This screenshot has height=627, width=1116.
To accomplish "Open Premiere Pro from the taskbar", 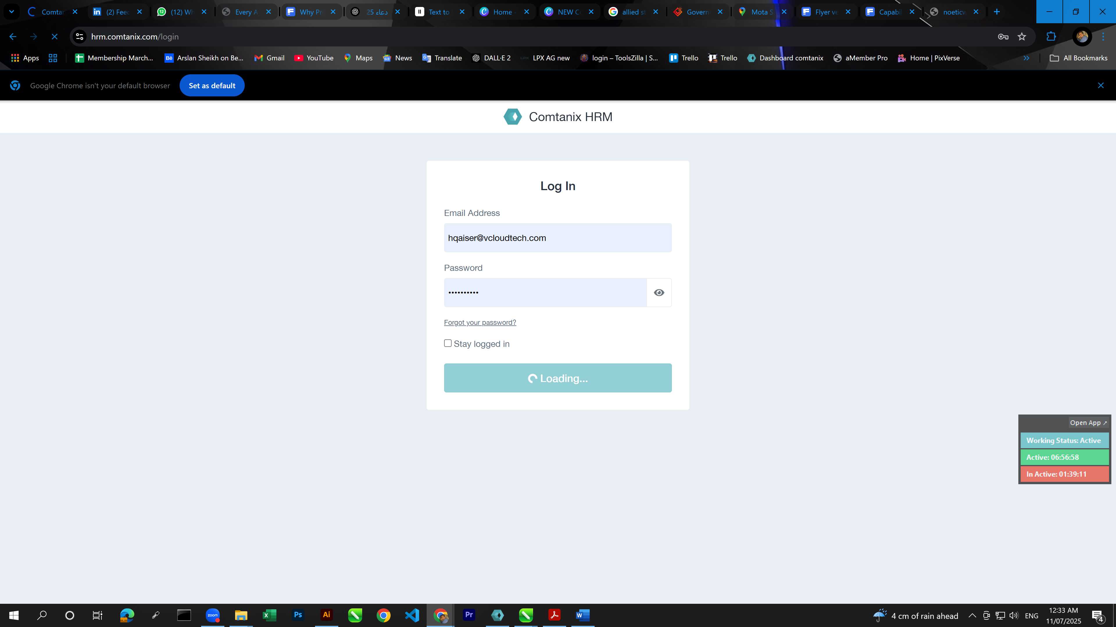I will pyautogui.click(x=469, y=615).
